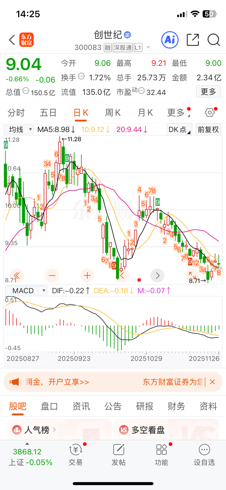The height and width of the screenshot is (490, 226).
Task: Select the 股吧 tab
Action: pos(18,406)
